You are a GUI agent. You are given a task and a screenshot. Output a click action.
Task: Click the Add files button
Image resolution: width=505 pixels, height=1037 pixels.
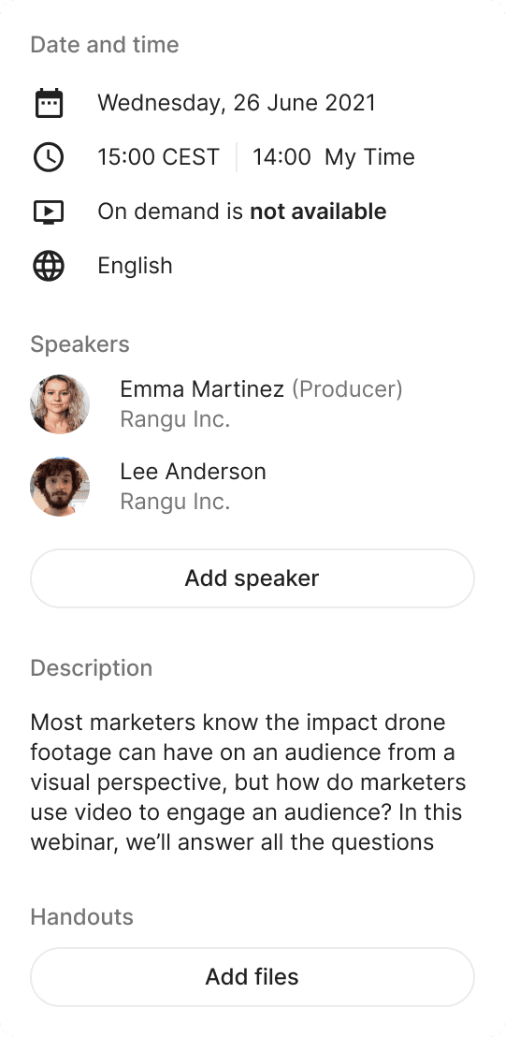(252, 977)
